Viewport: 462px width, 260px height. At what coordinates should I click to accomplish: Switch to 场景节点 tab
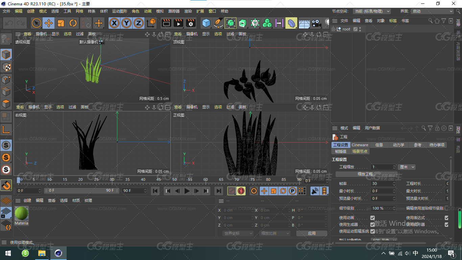point(360,151)
